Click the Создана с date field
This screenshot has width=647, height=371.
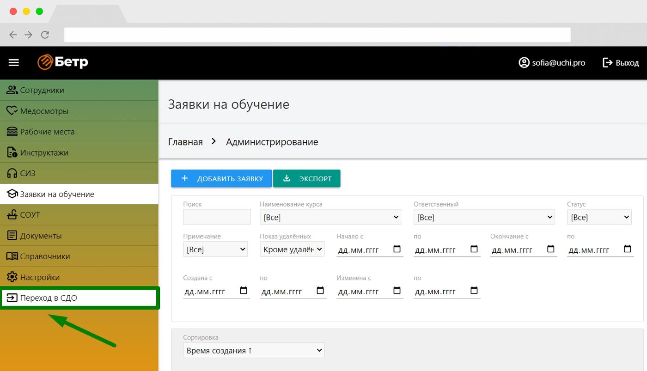click(x=216, y=291)
